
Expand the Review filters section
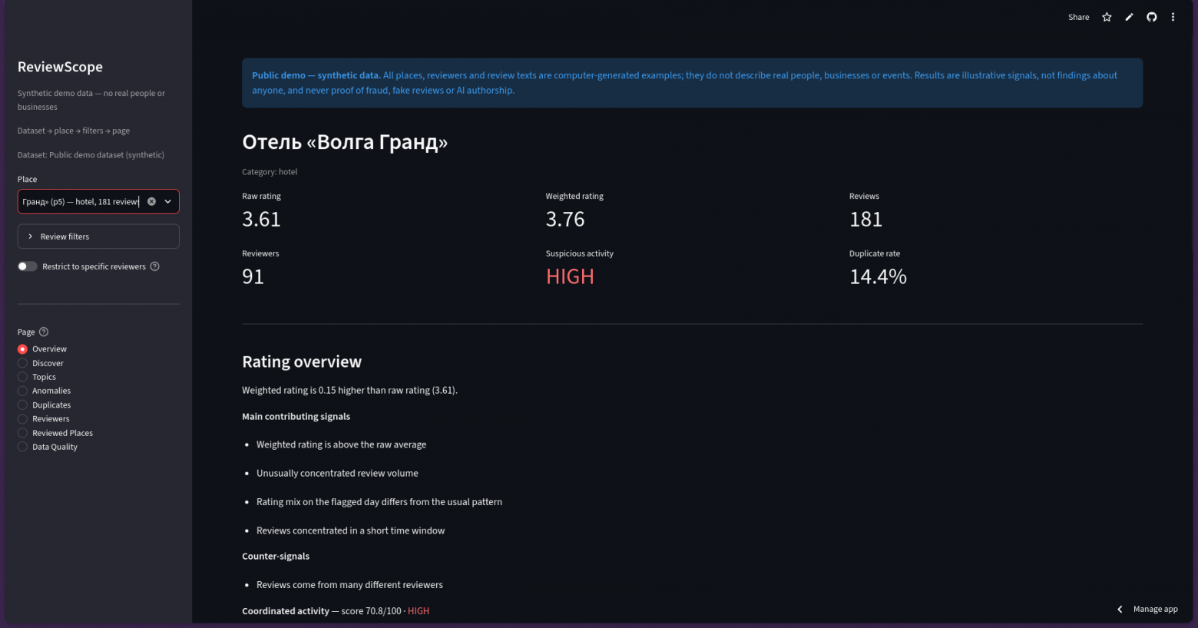[98, 236]
